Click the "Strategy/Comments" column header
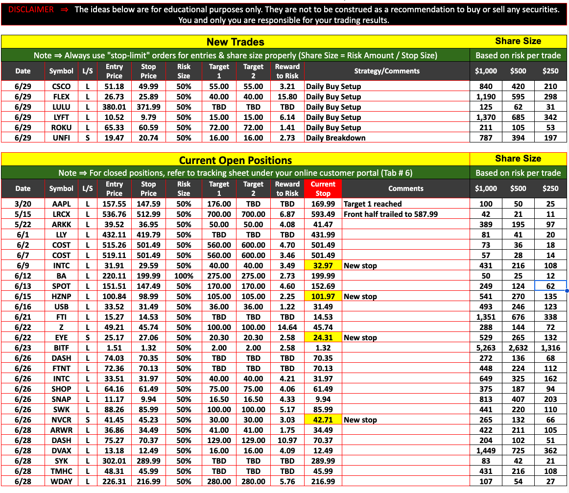569x493 pixels. pos(386,71)
